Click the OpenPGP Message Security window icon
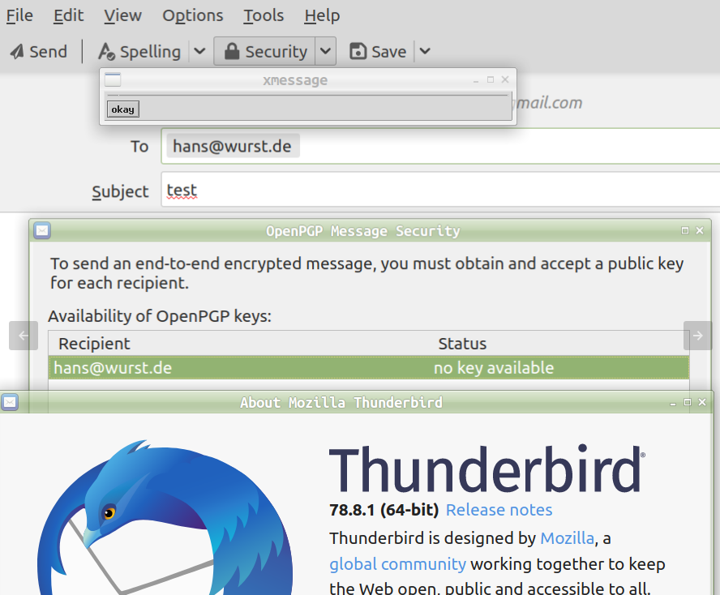 tap(42, 230)
